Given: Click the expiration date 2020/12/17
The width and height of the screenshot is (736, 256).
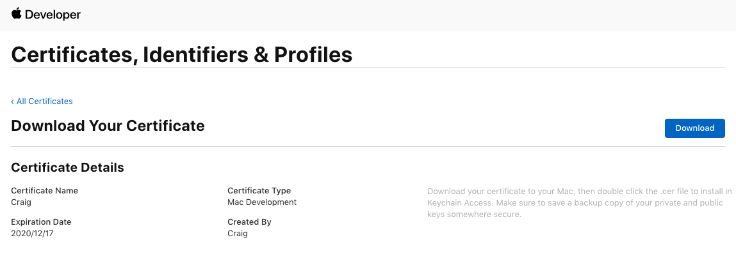Looking at the screenshot, I should coord(32,233).
